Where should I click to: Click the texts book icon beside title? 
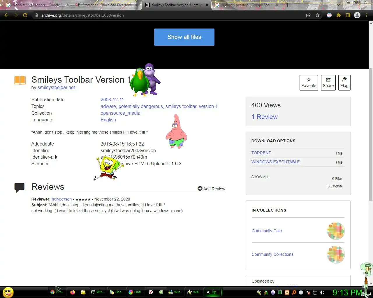click(x=20, y=80)
